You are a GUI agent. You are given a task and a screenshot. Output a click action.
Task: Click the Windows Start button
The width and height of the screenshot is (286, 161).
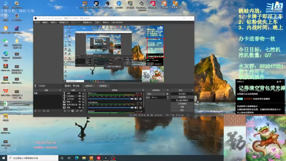pos(4,158)
